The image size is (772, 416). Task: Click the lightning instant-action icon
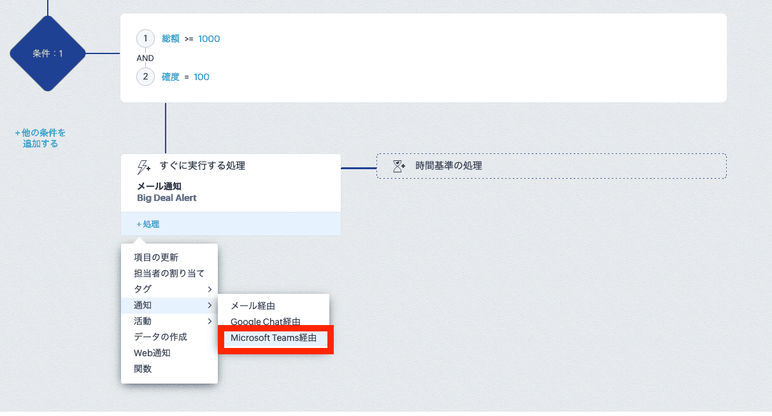coord(144,167)
